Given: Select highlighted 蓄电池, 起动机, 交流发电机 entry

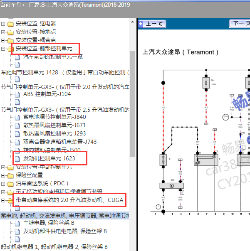Looking at the screenshot, I should pyautogui.click(x=65, y=216).
